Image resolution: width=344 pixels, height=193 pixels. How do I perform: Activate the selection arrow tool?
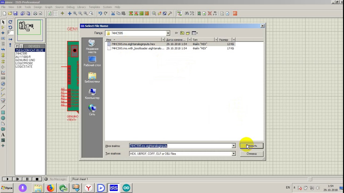click(x=3, y=22)
